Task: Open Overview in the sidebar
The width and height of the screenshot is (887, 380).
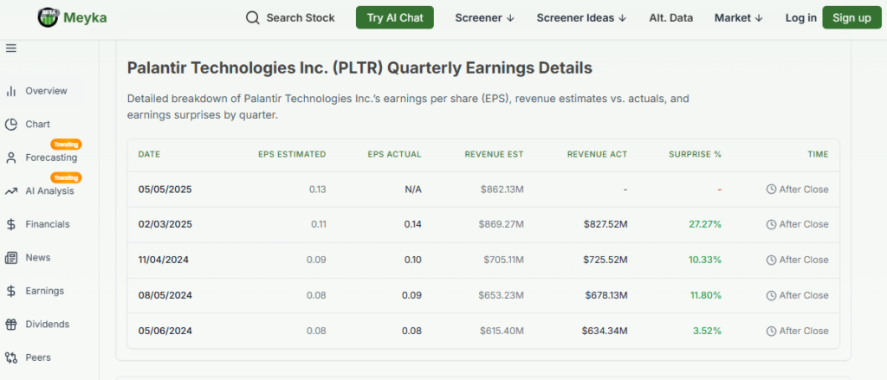Action: click(47, 91)
